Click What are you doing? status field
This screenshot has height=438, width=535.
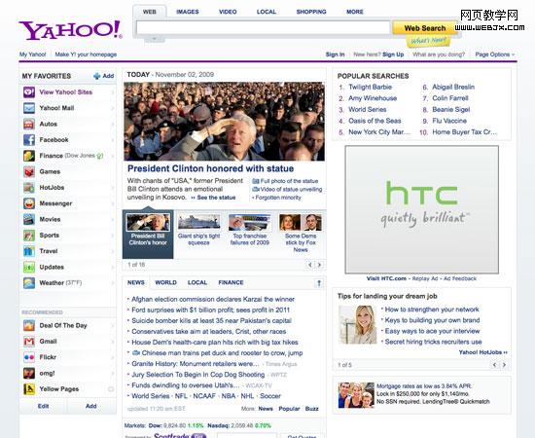click(439, 55)
